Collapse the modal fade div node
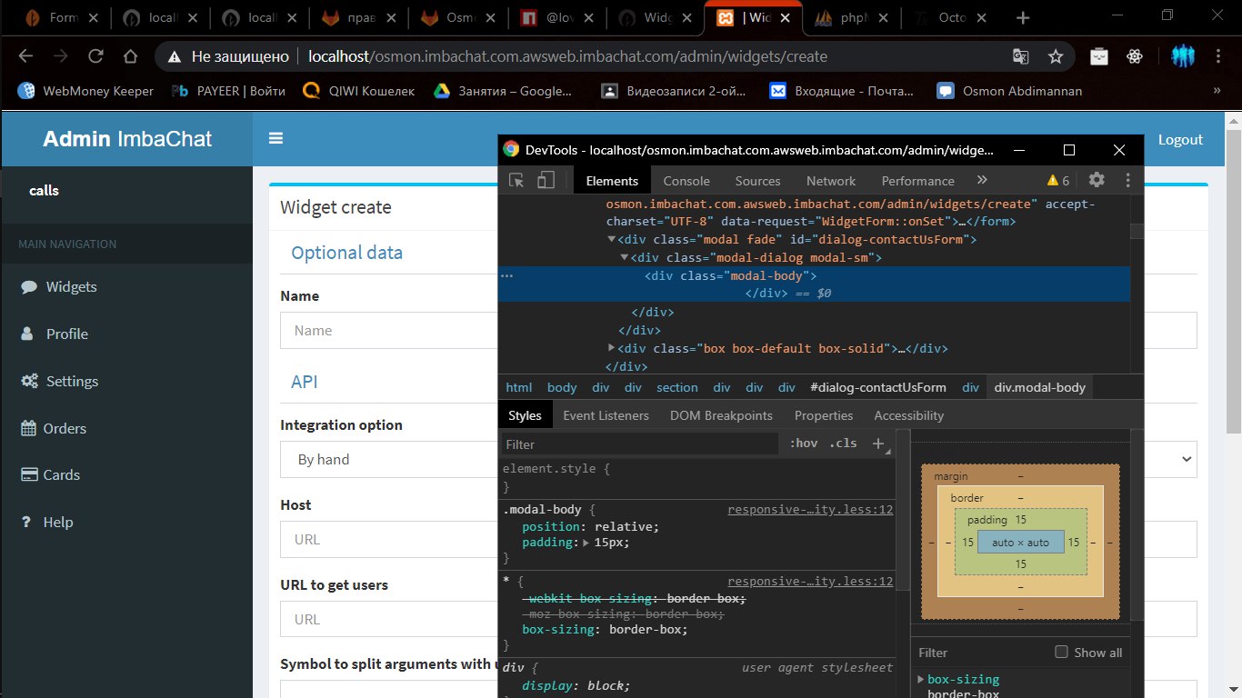This screenshot has width=1242, height=698. pyautogui.click(x=612, y=240)
